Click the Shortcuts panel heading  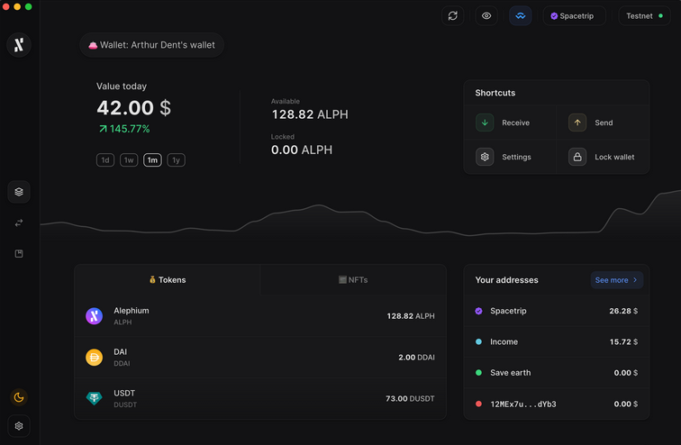pos(495,93)
